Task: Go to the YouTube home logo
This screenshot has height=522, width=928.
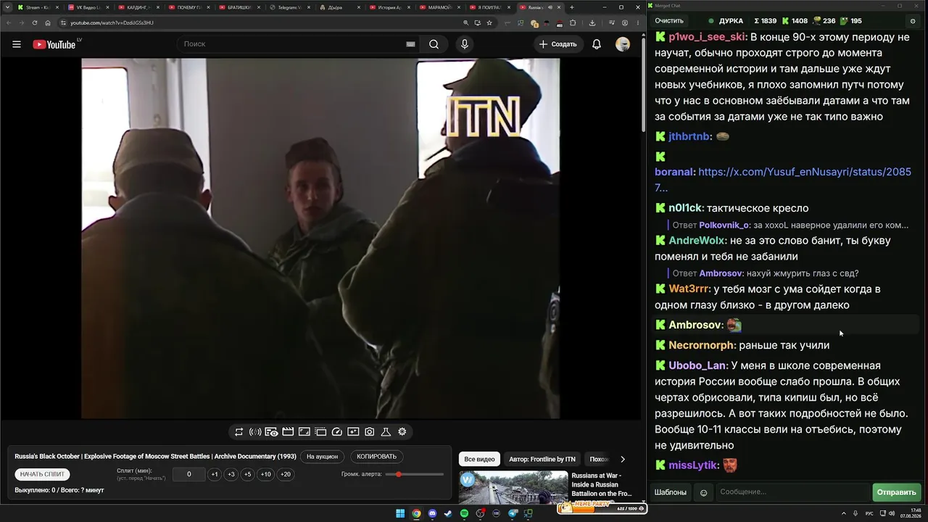Action: pyautogui.click(x=54, y=44)
